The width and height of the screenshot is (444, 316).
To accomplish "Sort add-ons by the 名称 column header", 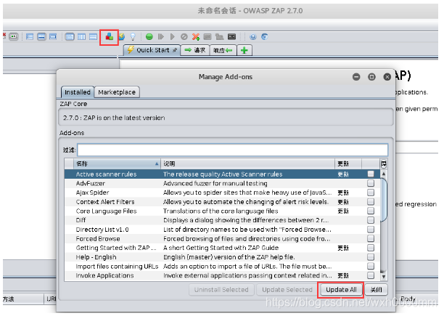I will pos(117,163).
